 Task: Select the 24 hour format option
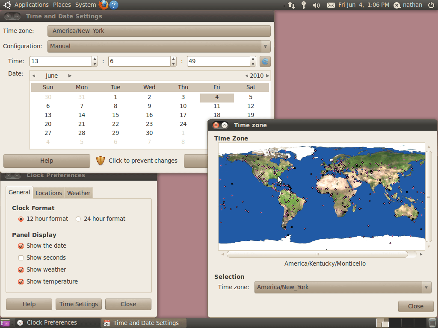point(78,219)
